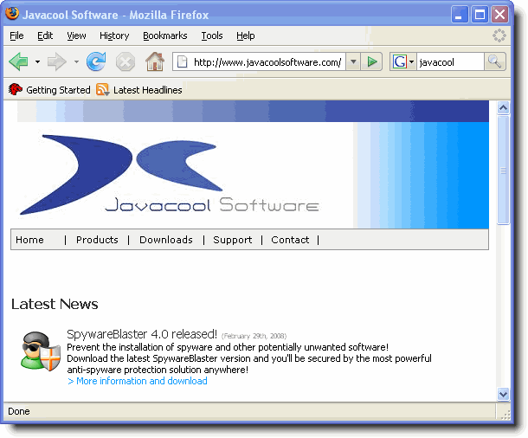Image resolution: width=528 pixels, height=438 pixels.
Task: Open the Bookmarks menu
Action: 164,35
